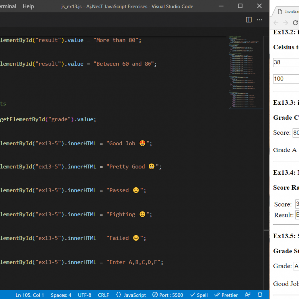299x299 pixels.
Task: Change the UTF-8 file encoding
Action: coord(85,295)
